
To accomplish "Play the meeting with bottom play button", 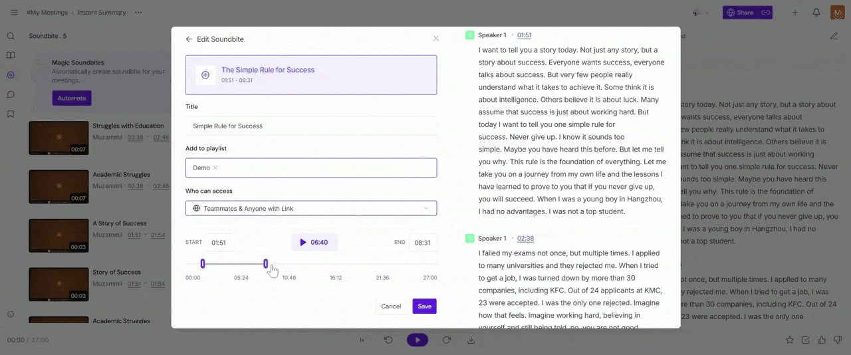I will tap(418, 340).
